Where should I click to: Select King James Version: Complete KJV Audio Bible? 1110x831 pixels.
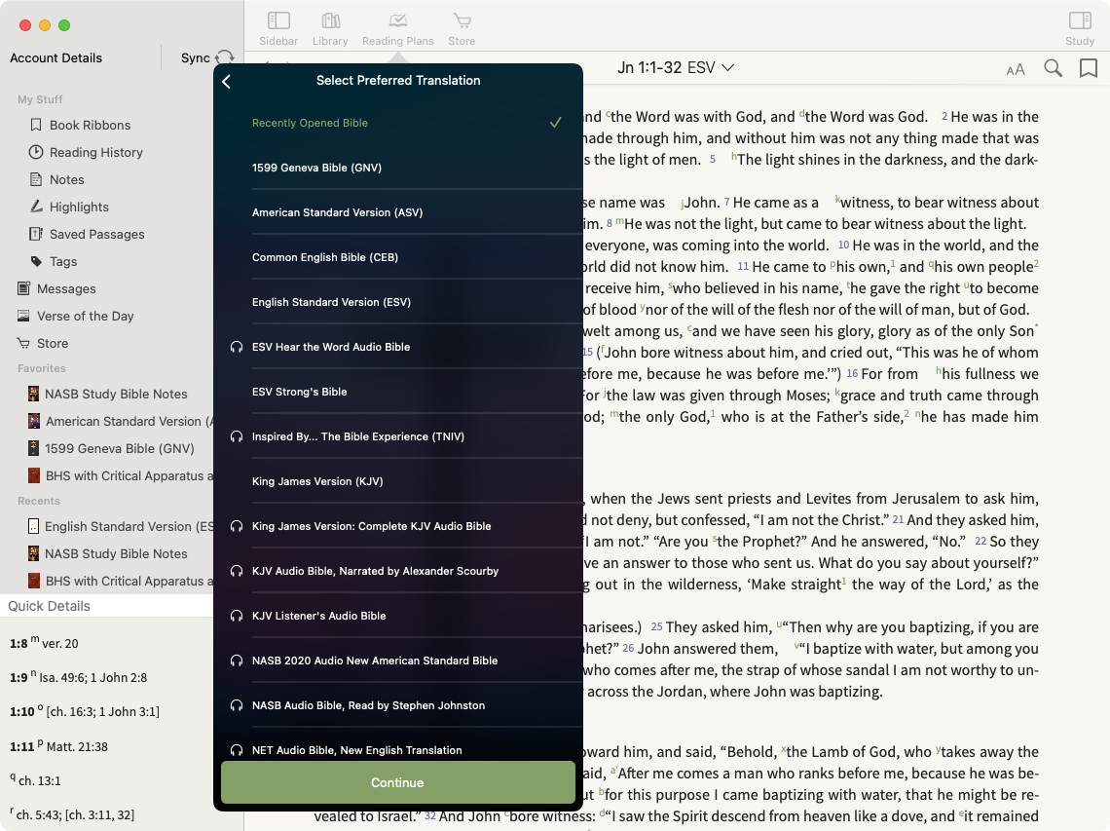tap(398, 526)
